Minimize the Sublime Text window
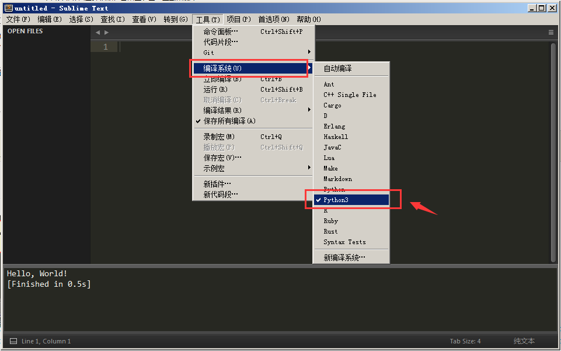561x351 pixels. 532,8
